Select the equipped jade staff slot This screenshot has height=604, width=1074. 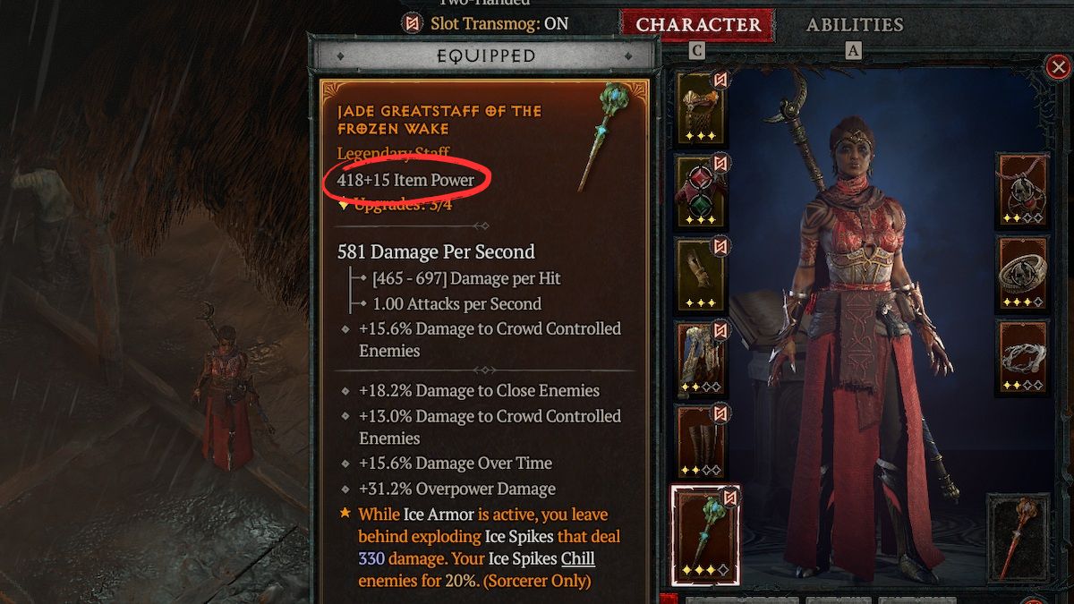[x=704, y=537]
